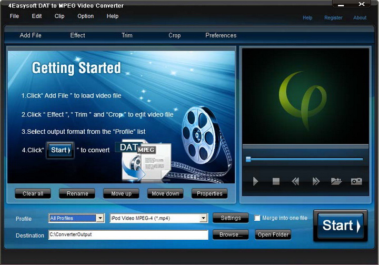Open the Edit menu
Image resolution: width=379 pixels, height=265 pixels.
(37, 16)
